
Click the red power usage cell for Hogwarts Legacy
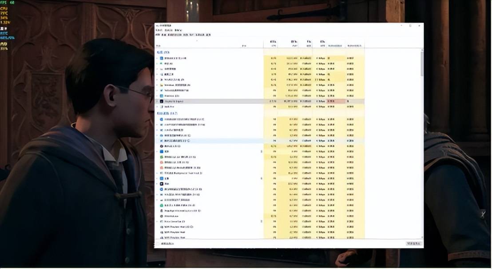coord(336,101)
